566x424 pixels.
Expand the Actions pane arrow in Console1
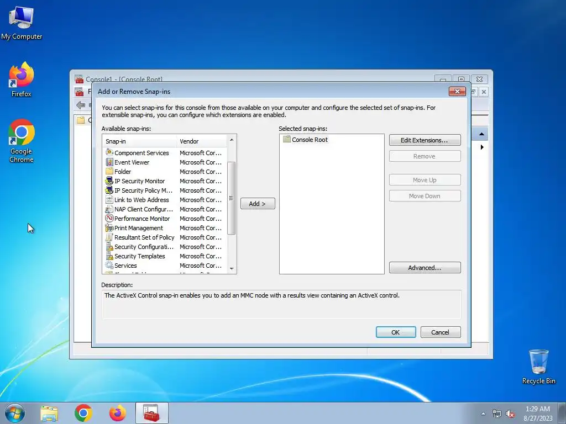point(482,147)
